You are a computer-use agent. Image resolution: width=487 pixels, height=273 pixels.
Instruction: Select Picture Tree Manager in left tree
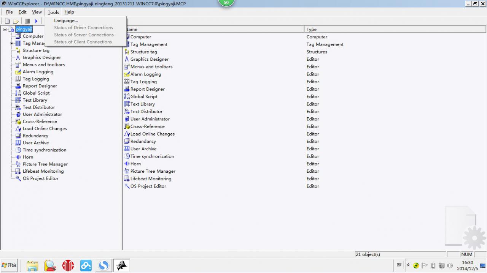(45, 164)
